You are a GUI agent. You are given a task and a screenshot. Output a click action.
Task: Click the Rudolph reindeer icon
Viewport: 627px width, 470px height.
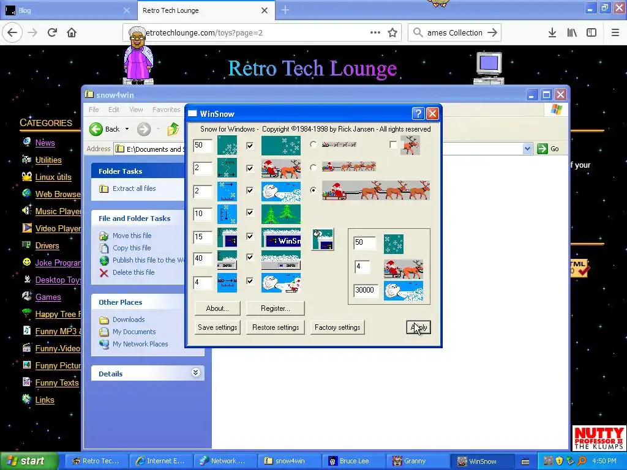[410, 145]
